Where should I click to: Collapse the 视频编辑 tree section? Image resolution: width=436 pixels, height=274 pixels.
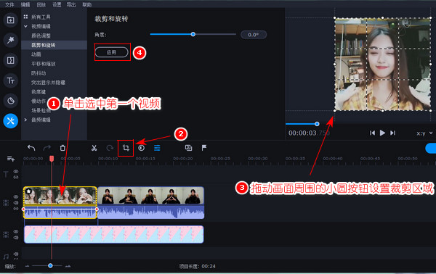pos(25,26)
